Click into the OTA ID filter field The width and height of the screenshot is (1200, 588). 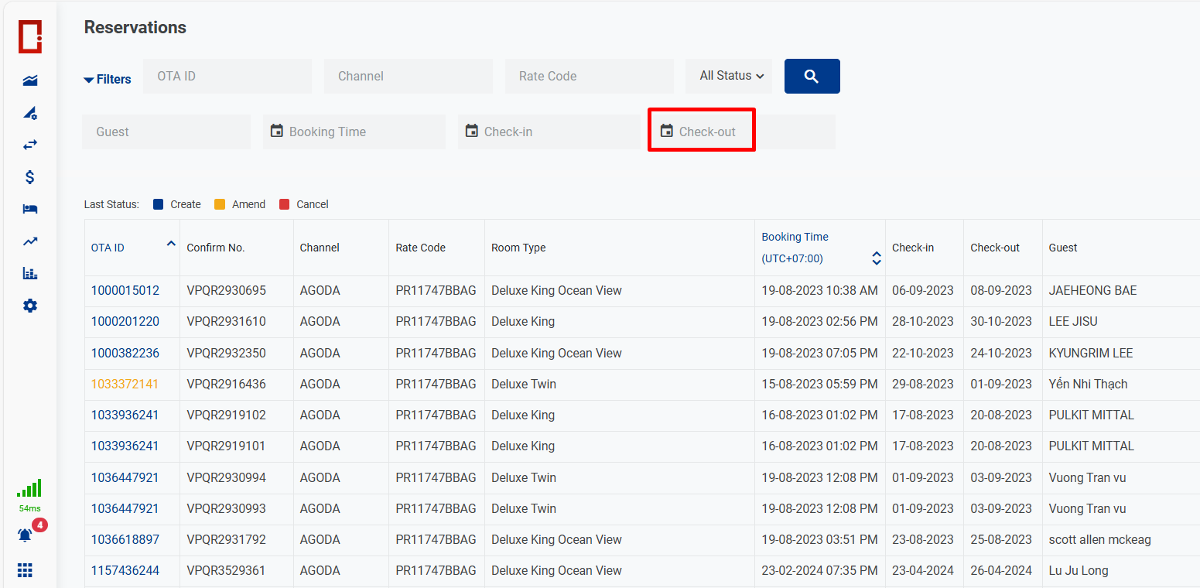tap(227, 76)
